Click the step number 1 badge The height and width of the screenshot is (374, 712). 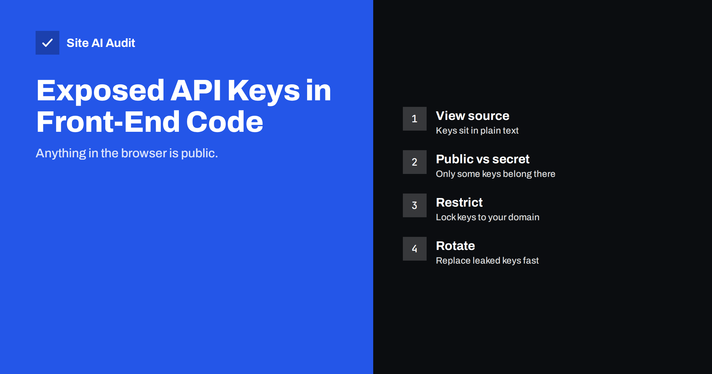pyautogui.click(x=415, y=119)
